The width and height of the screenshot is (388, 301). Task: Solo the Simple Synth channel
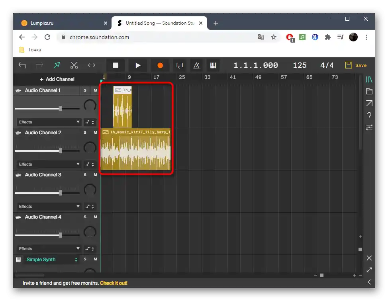click(x=85, y=259)
